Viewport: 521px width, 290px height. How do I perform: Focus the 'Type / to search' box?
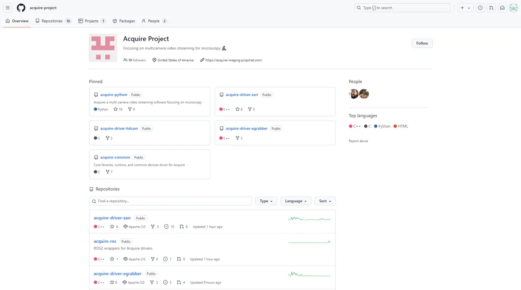[402, 8]
